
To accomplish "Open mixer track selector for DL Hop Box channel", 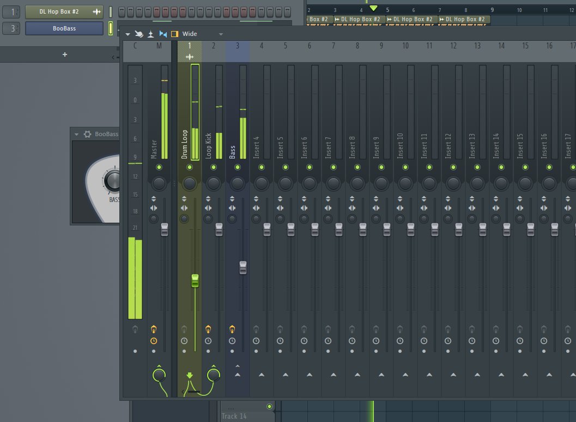I will pos(11,12).
